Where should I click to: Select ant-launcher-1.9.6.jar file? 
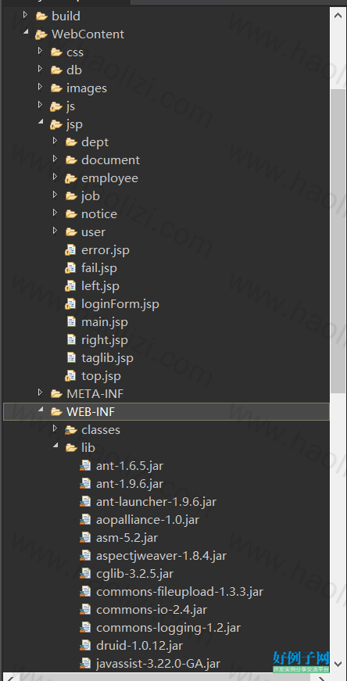click(156, 502)
